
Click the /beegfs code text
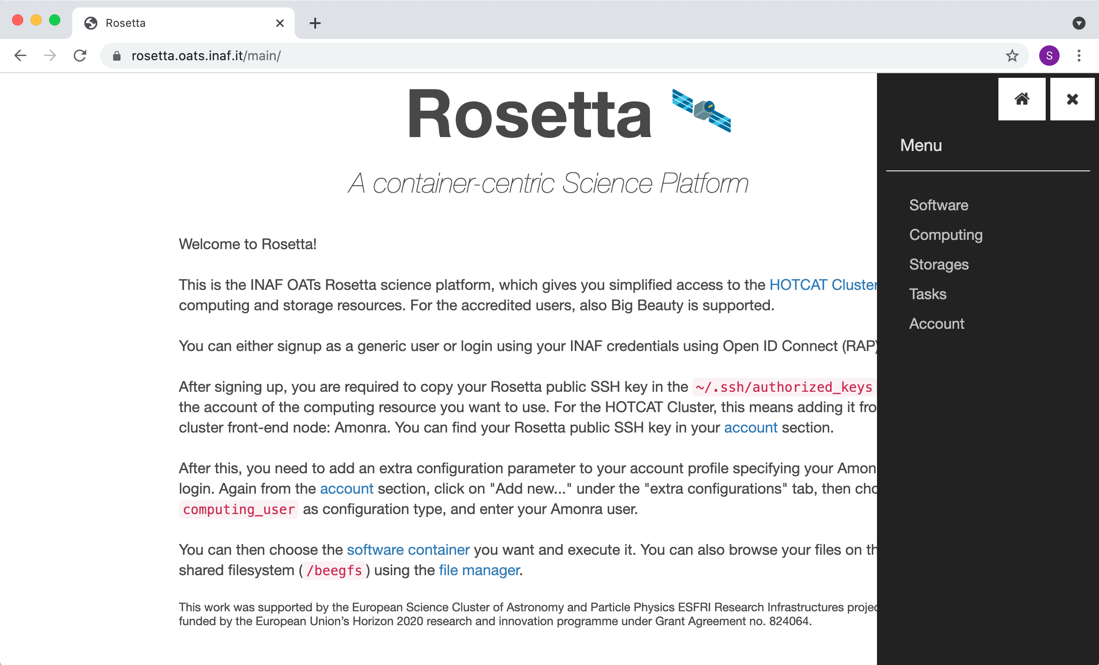334,571
